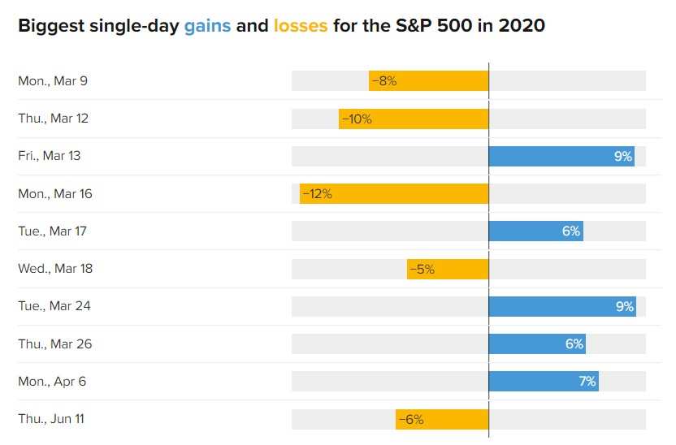Viewport: 676px width, 445px height.
Task: Select the -10% loss bar for Mar 12
Action: coord(414,119)
